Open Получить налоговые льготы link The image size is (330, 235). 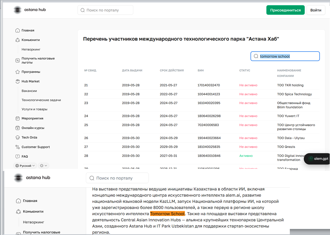tap(38, 60)
